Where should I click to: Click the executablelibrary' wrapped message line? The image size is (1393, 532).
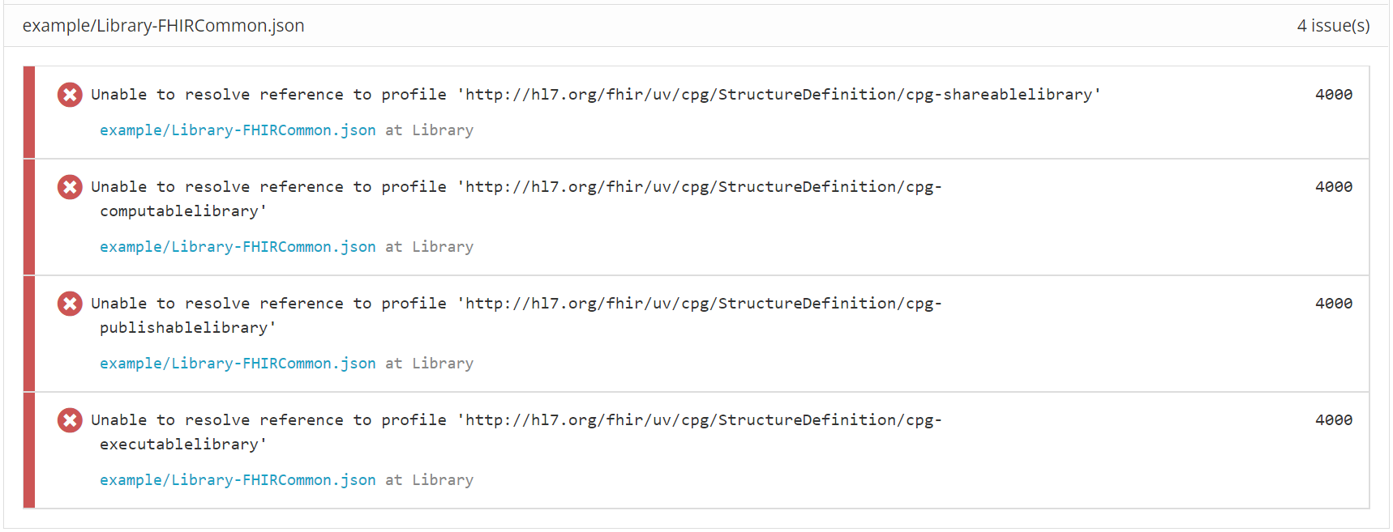[x=183, y=445]
